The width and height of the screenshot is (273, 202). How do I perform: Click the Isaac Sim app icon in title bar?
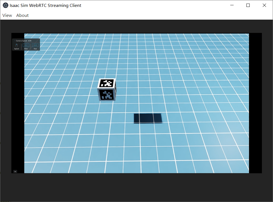point(6,5)
